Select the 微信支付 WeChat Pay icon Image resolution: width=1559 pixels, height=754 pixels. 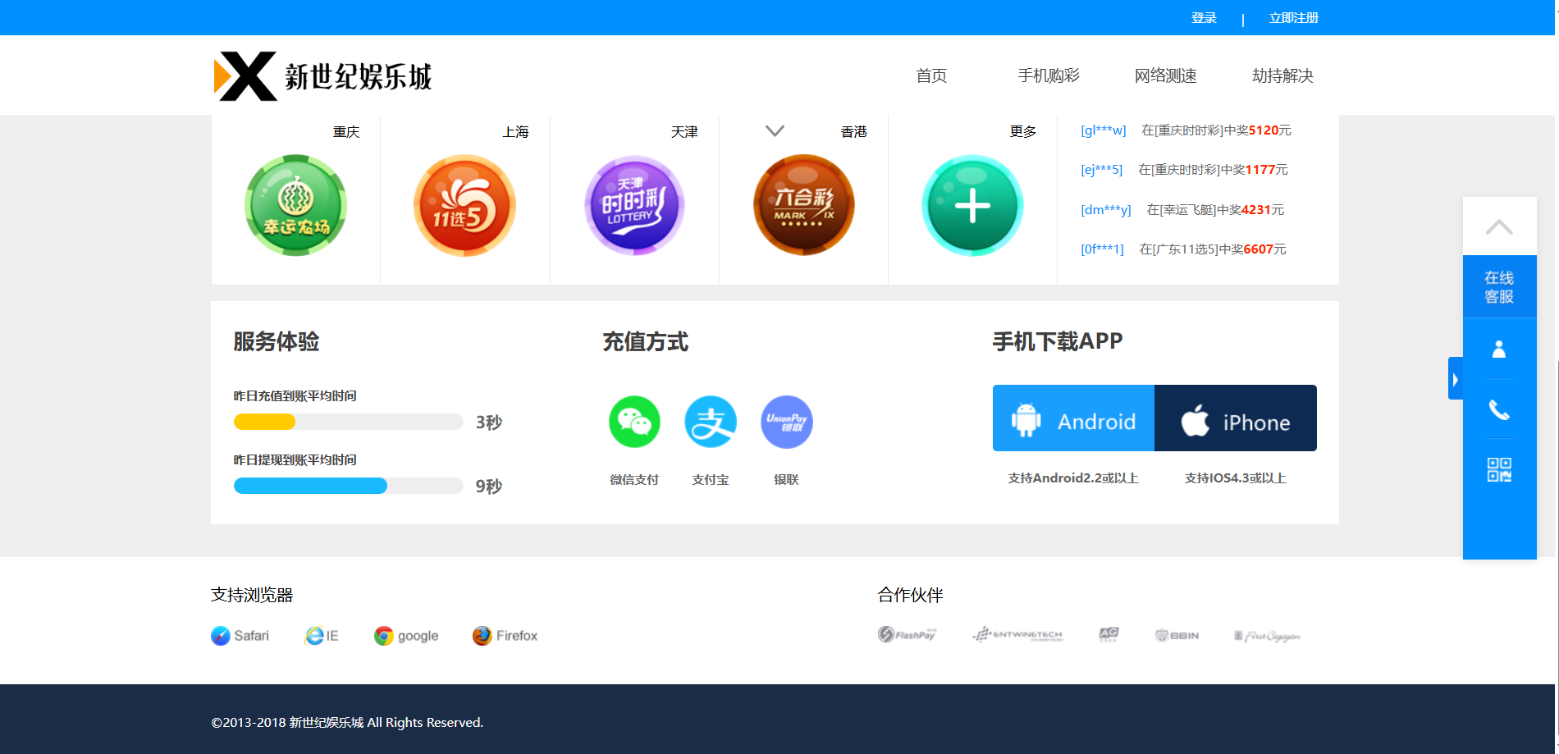[634, 422]
